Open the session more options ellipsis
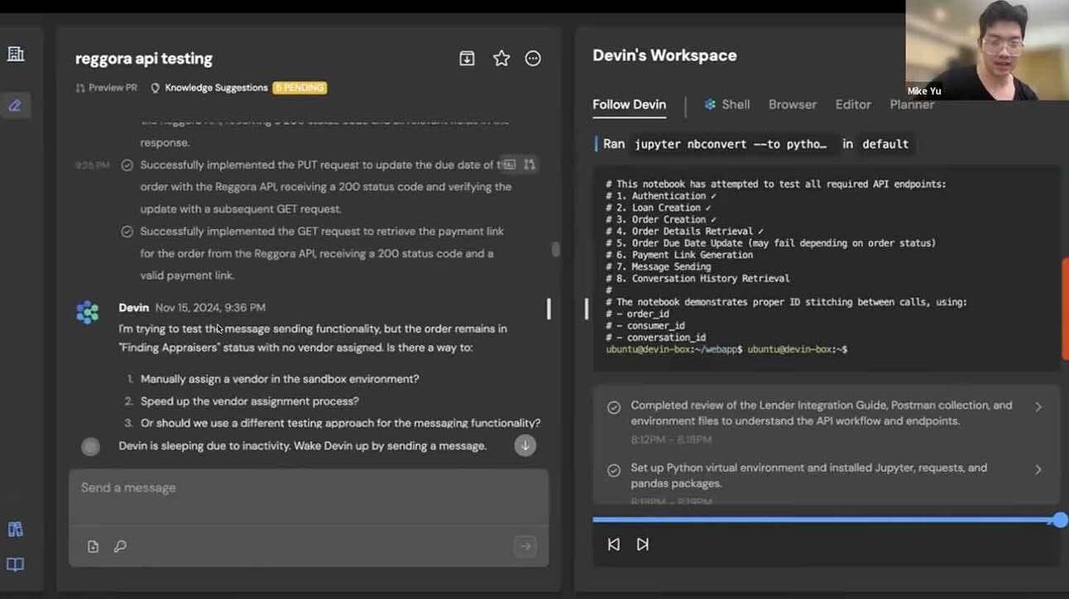This screenshot has width=1069, height=599. [534, 58]
